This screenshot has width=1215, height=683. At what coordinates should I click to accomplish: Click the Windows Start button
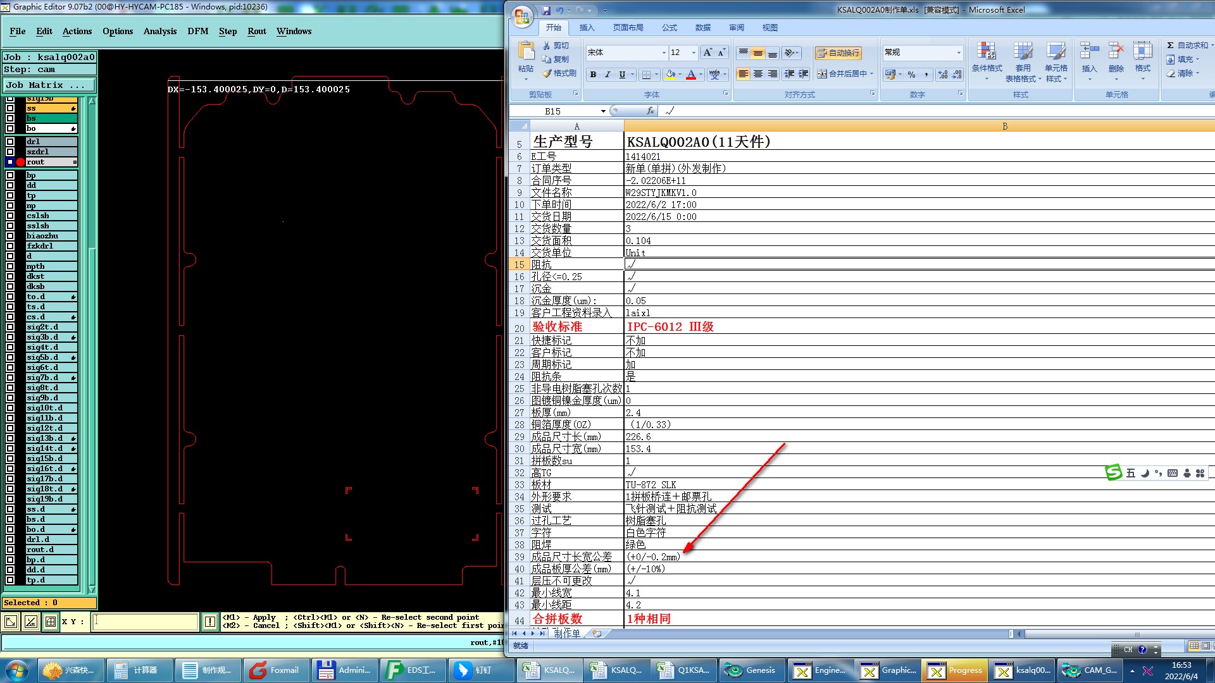pyautogui.click(x=16, y=670)
